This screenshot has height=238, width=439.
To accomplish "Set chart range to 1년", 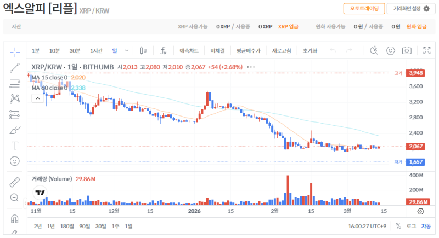I will (50, 226).
